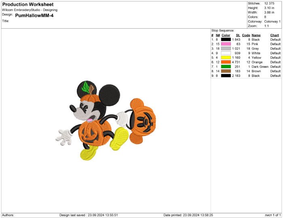Click the 'Title:' label
This screenshot has width=283, height=218.
6,21
